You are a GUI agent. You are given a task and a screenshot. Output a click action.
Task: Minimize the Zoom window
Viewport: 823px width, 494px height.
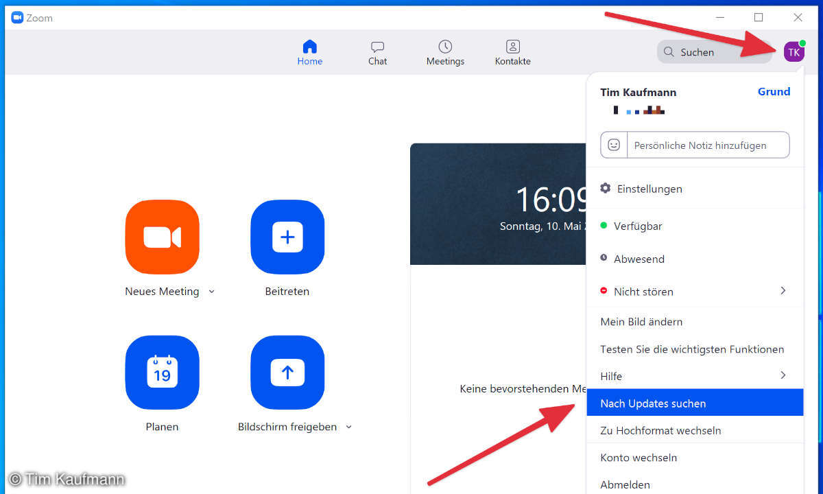pos(719,17)
